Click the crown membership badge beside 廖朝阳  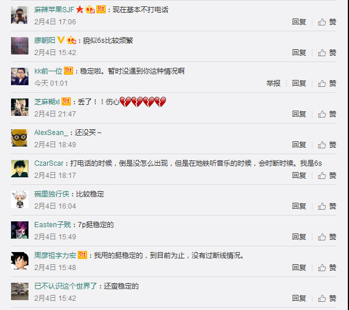[71, 40]
